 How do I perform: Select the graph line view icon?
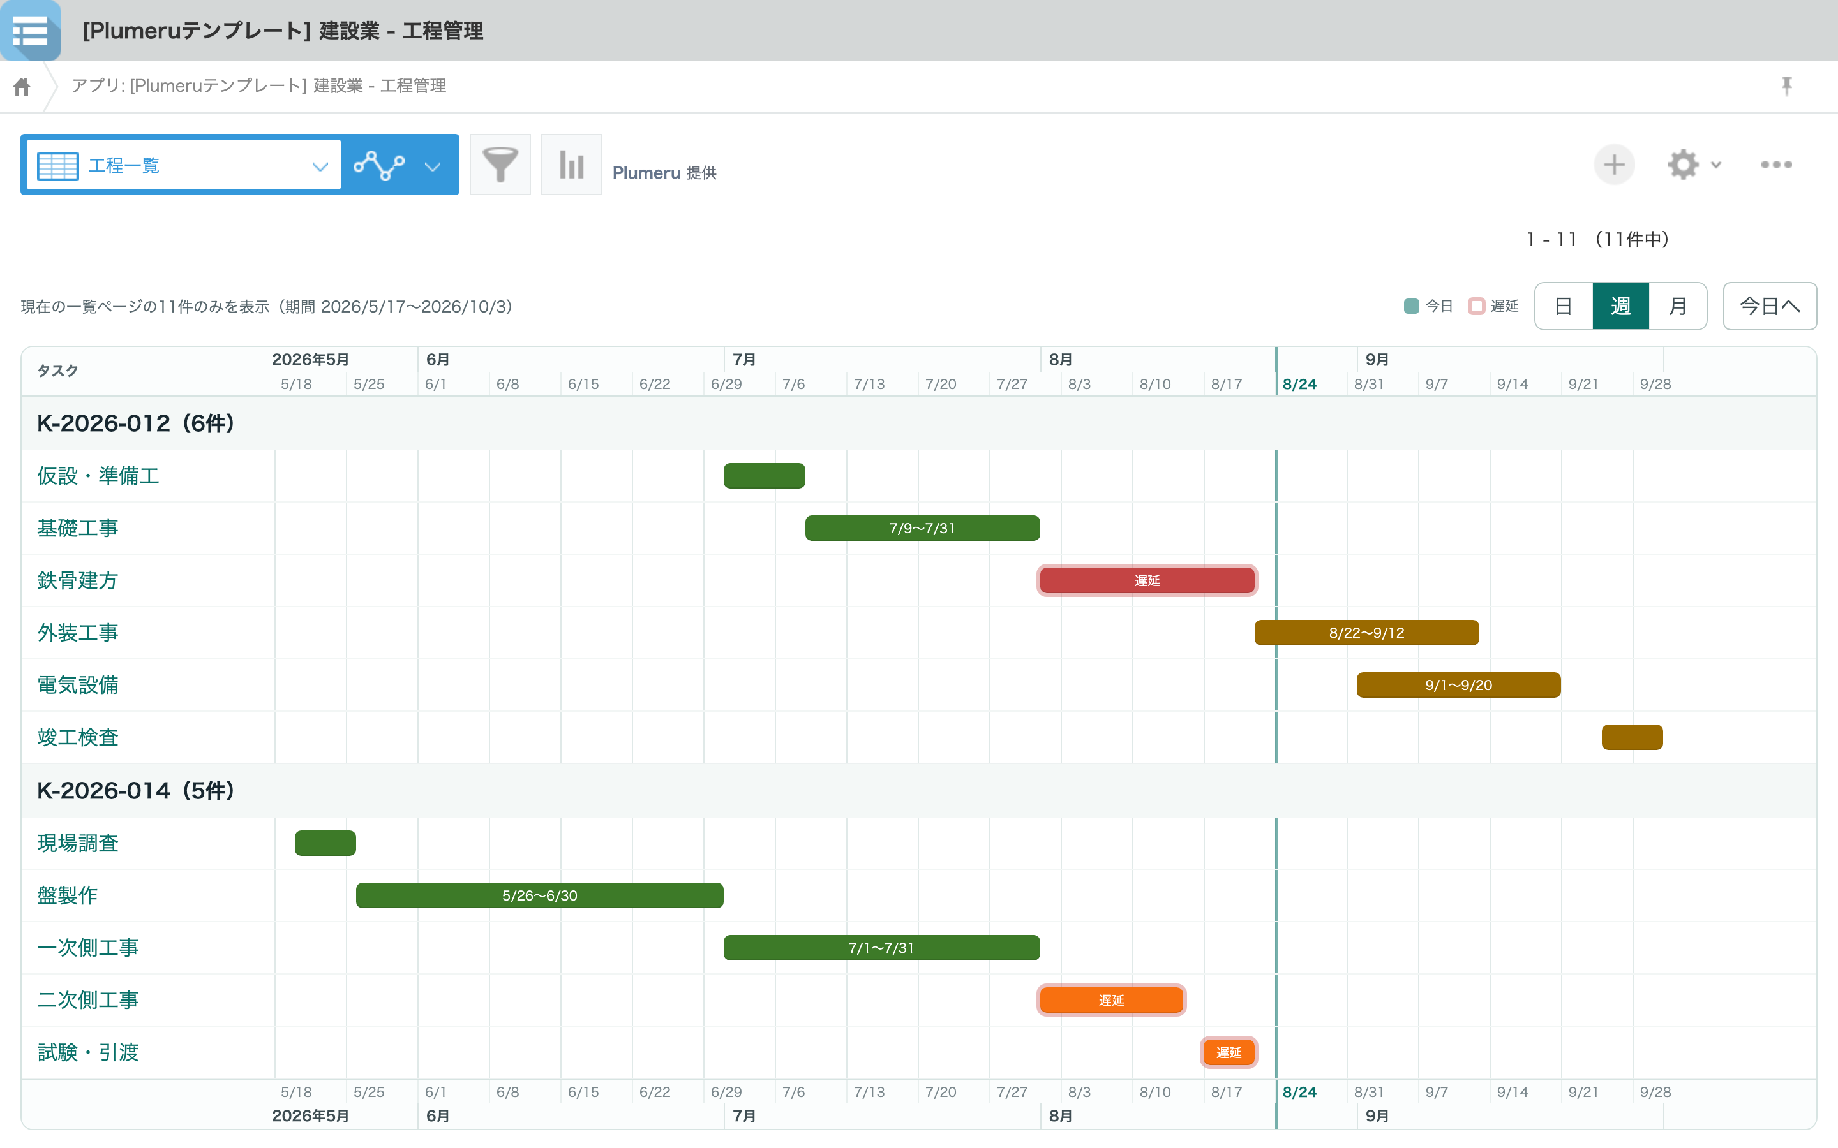point(379,165)
